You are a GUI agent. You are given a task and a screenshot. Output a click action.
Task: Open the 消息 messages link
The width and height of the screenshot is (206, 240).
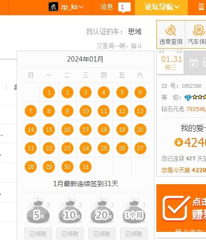106,7
